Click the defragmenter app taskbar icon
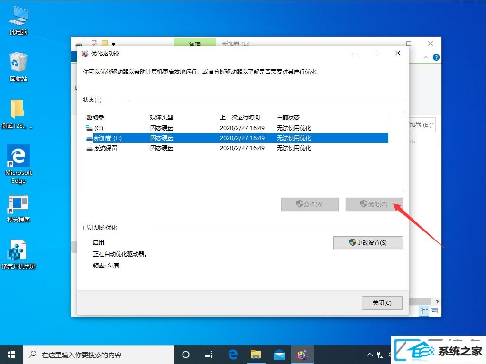The height and width of the screenshot is (364, 486). [302, 355]
